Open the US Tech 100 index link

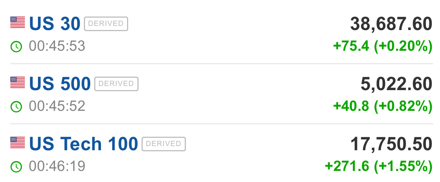coord(84,144)
